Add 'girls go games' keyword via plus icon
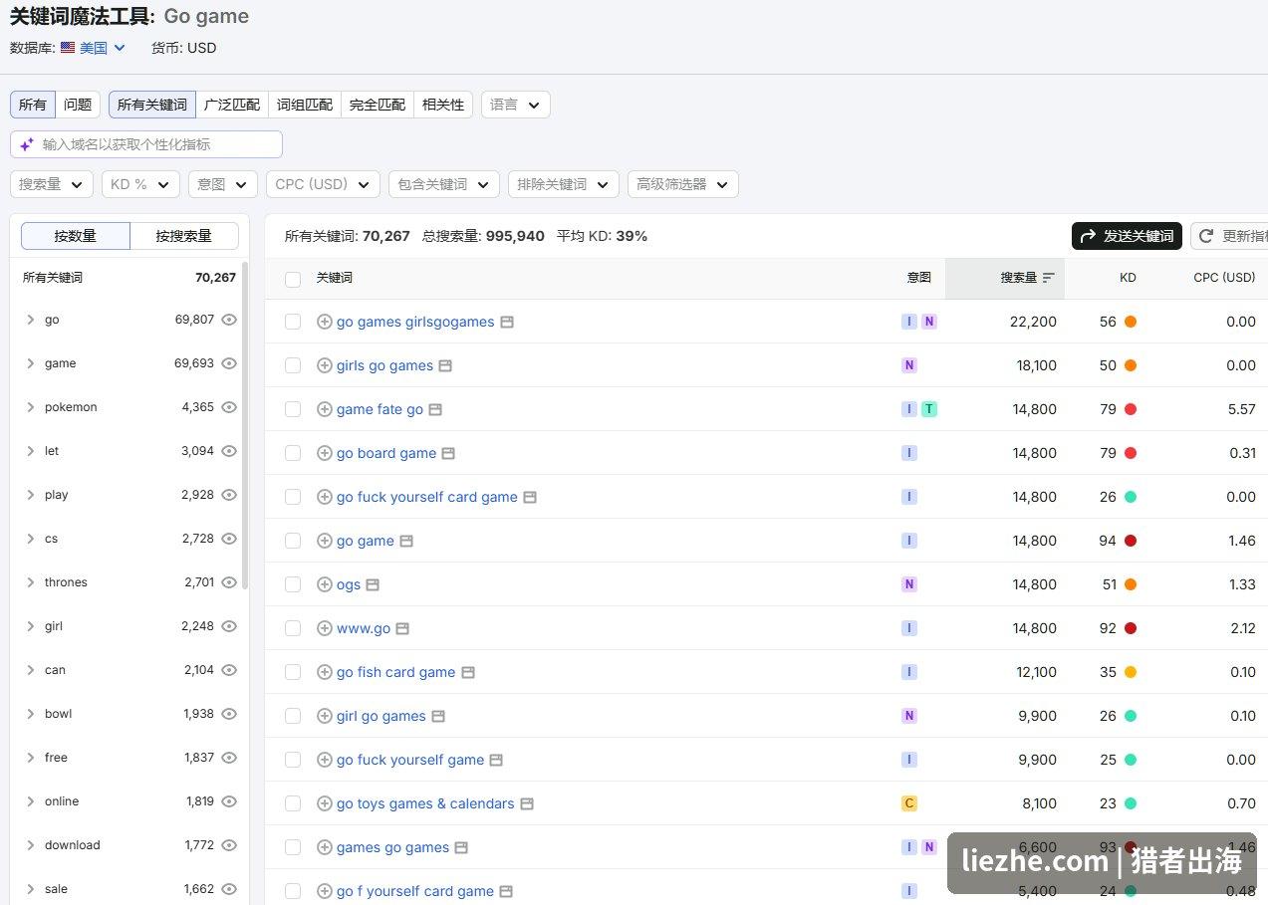This screenshot has width=1268, height=905. click(x=324, y=365)
